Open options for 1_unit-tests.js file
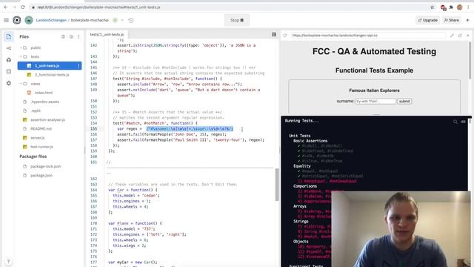The image size is (474, 267). (79, 66)
